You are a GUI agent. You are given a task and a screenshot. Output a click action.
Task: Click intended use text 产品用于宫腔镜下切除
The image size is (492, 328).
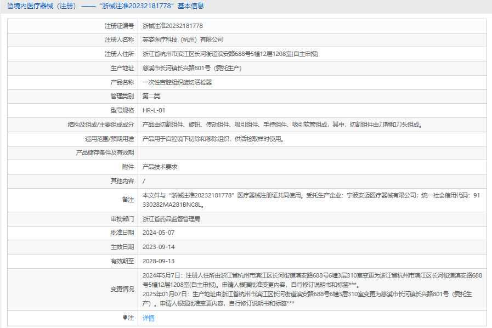pyautogui.click(x=213, y=139)
